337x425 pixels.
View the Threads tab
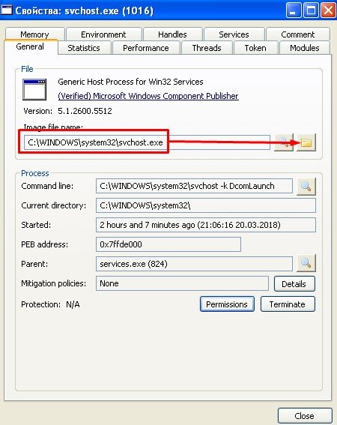click(x=207, y=48)
